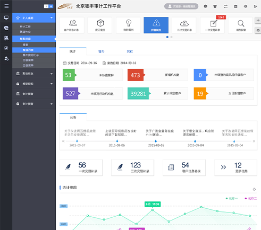This screenshot has height=230, width=261.
Task: Click the T-shirt skin icon in header
Action: click(215, 6)
